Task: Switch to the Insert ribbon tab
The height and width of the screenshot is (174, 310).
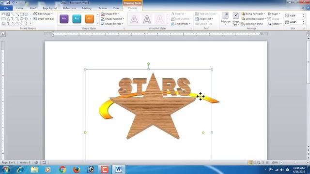Action: click(33, 8)
